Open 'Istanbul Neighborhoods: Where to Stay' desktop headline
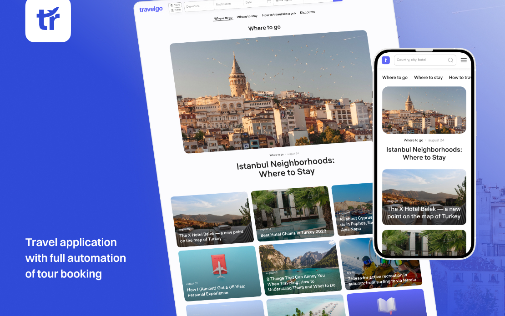505x316 pixels. (286, 167)
